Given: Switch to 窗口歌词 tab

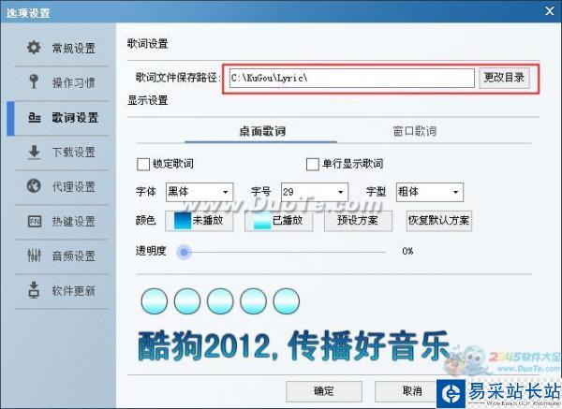Looking at the screenshot, I should (415, 131).
